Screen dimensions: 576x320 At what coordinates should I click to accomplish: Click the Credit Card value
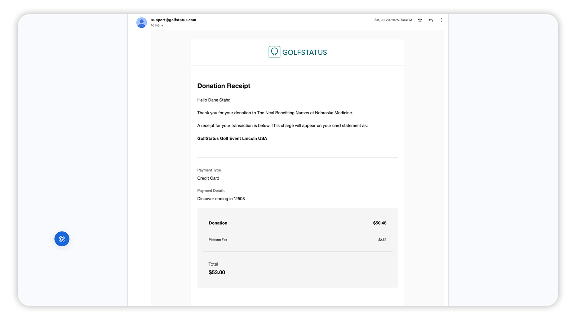click(208, 178)
